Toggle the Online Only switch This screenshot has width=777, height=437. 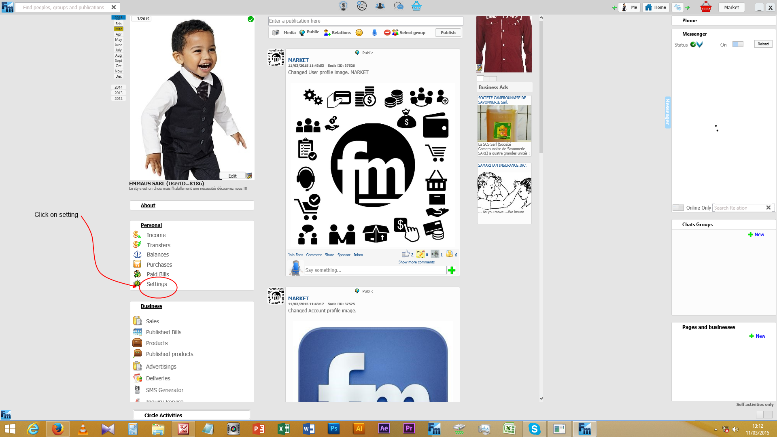pyautogui.click(x=678, y=208)
